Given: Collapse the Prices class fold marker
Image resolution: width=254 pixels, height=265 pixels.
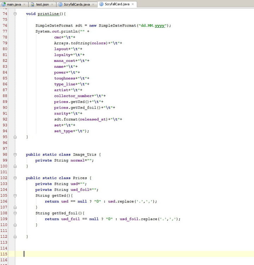Looking at the screenshot, I should pos(15,178).
